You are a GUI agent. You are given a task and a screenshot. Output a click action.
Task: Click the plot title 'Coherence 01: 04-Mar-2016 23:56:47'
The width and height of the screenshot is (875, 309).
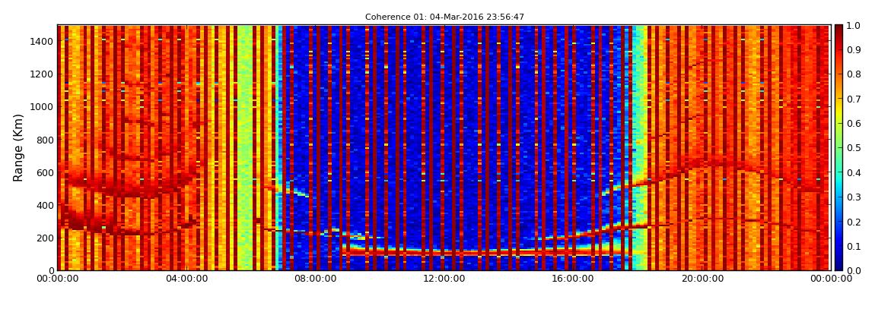[444, 17]
